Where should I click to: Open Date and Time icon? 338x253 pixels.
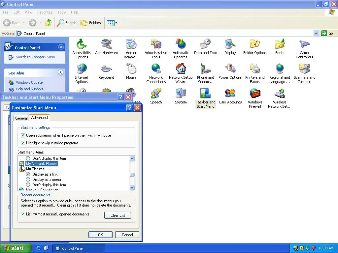(x=205, y=46)
